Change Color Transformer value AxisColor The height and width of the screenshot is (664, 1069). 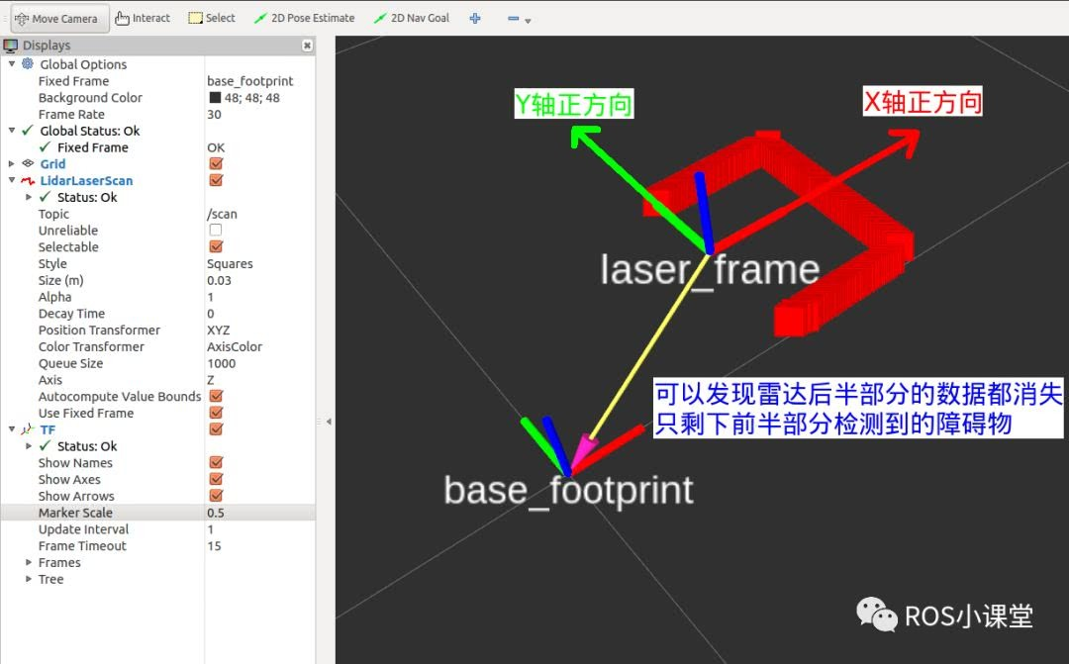235,346
